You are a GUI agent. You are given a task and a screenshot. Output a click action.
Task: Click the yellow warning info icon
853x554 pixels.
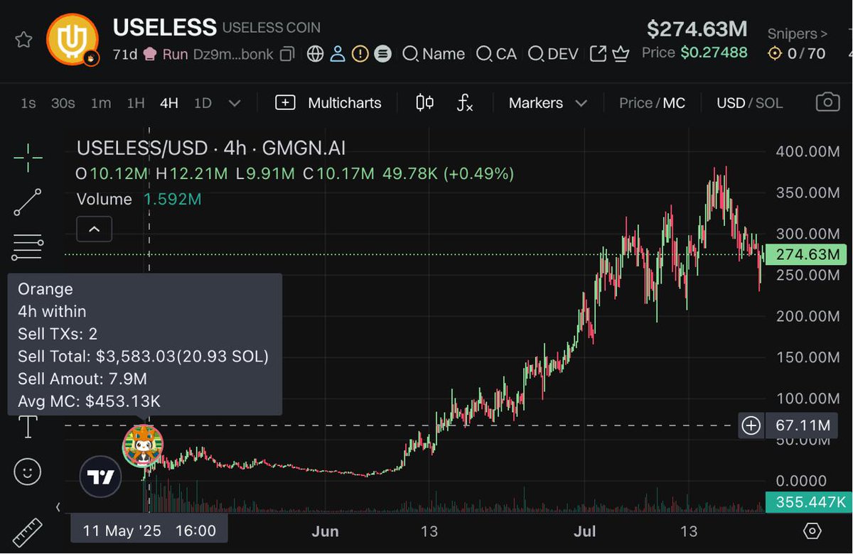(x=360, y=54)
